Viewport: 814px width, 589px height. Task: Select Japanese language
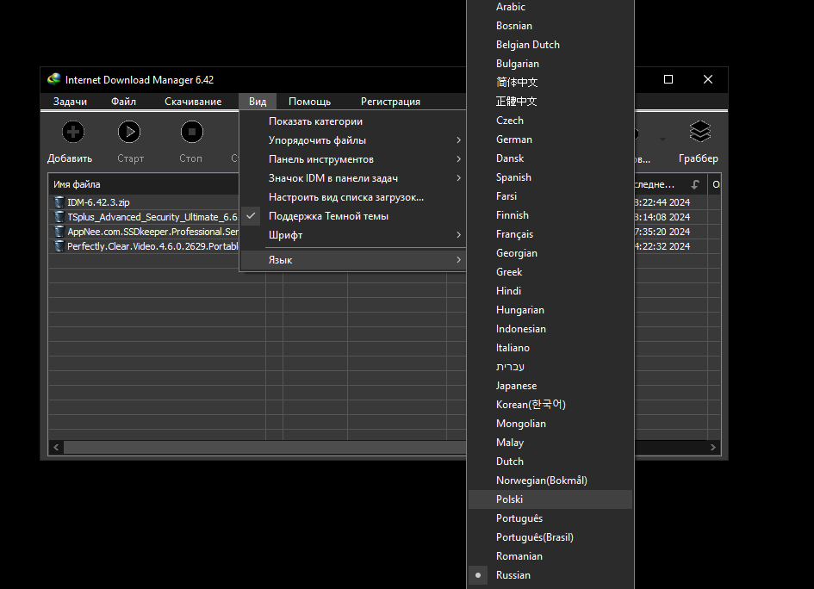tap(550, 386)
